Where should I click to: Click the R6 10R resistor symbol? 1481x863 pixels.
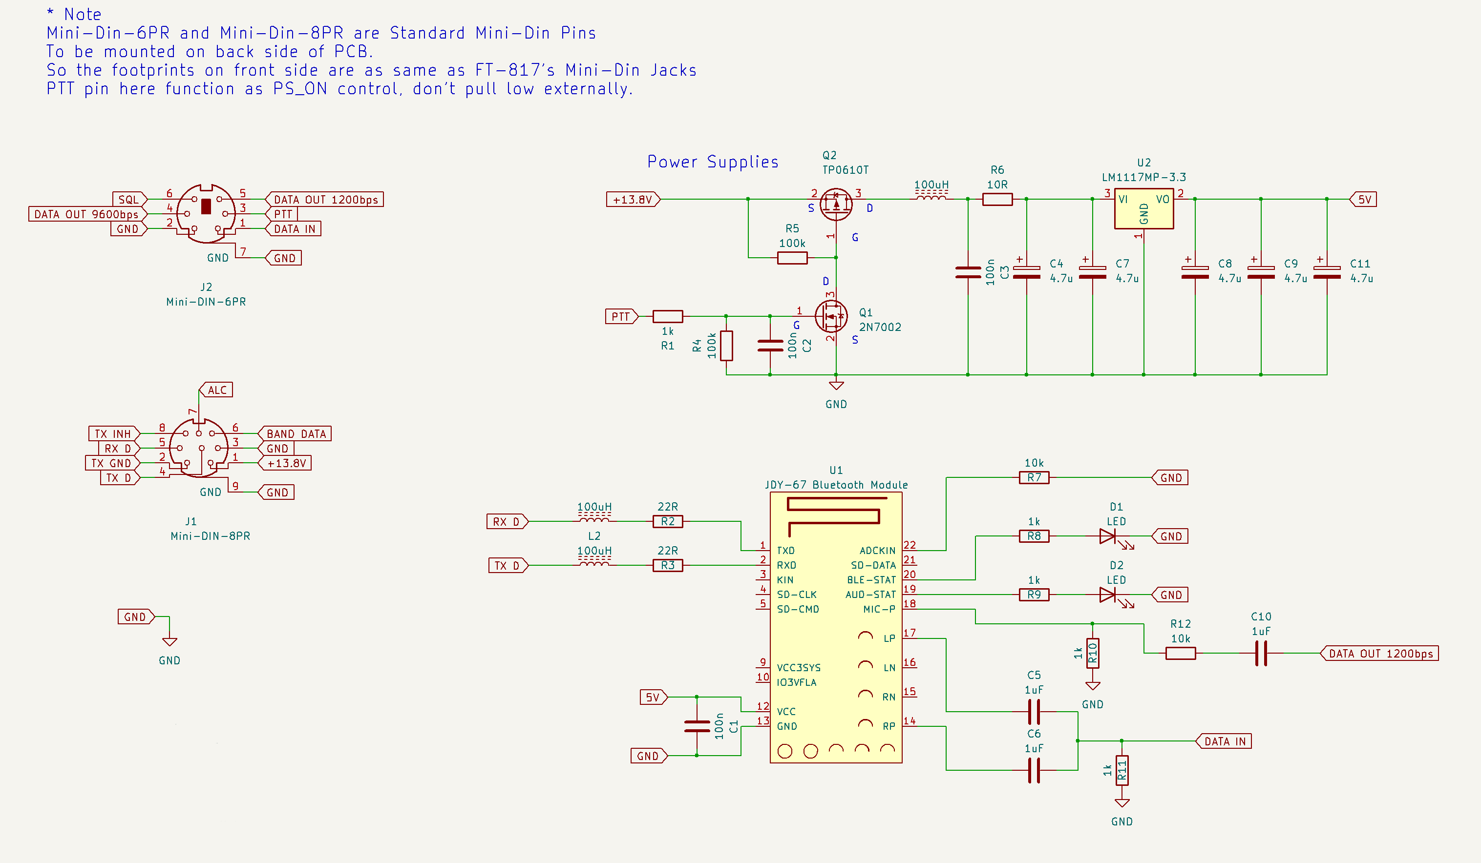click(x=997, y=199)
